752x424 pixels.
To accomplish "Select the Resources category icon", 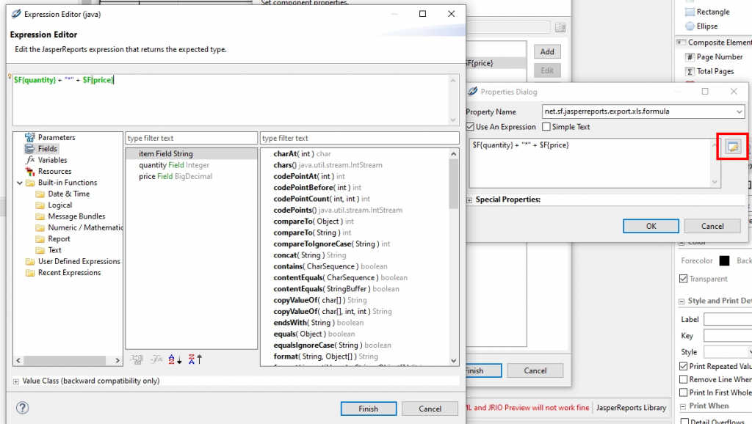I will pos(29,172).
